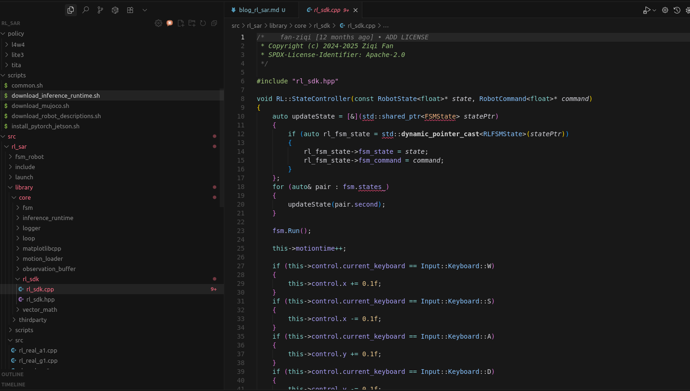Click 'src' in the breadcrumb path
This screenshot has height=391, width=690.
point(235,26)
